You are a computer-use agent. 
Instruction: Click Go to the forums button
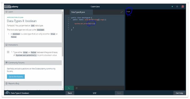pos(16,76)
